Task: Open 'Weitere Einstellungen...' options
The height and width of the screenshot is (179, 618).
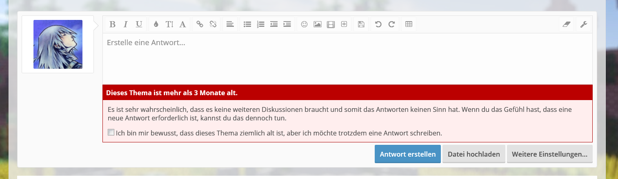Action: pos(549,154)
